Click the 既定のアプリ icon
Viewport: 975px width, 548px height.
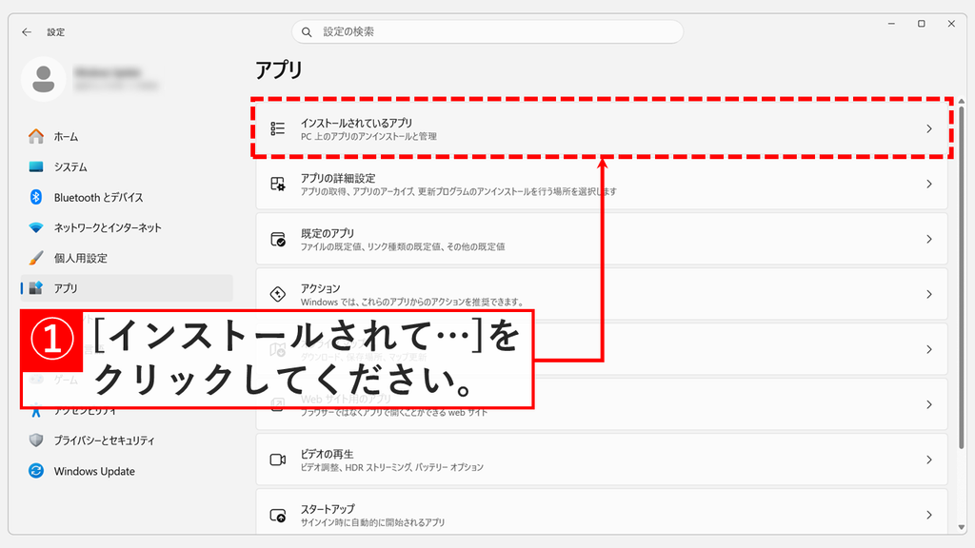tap(277, 239)
